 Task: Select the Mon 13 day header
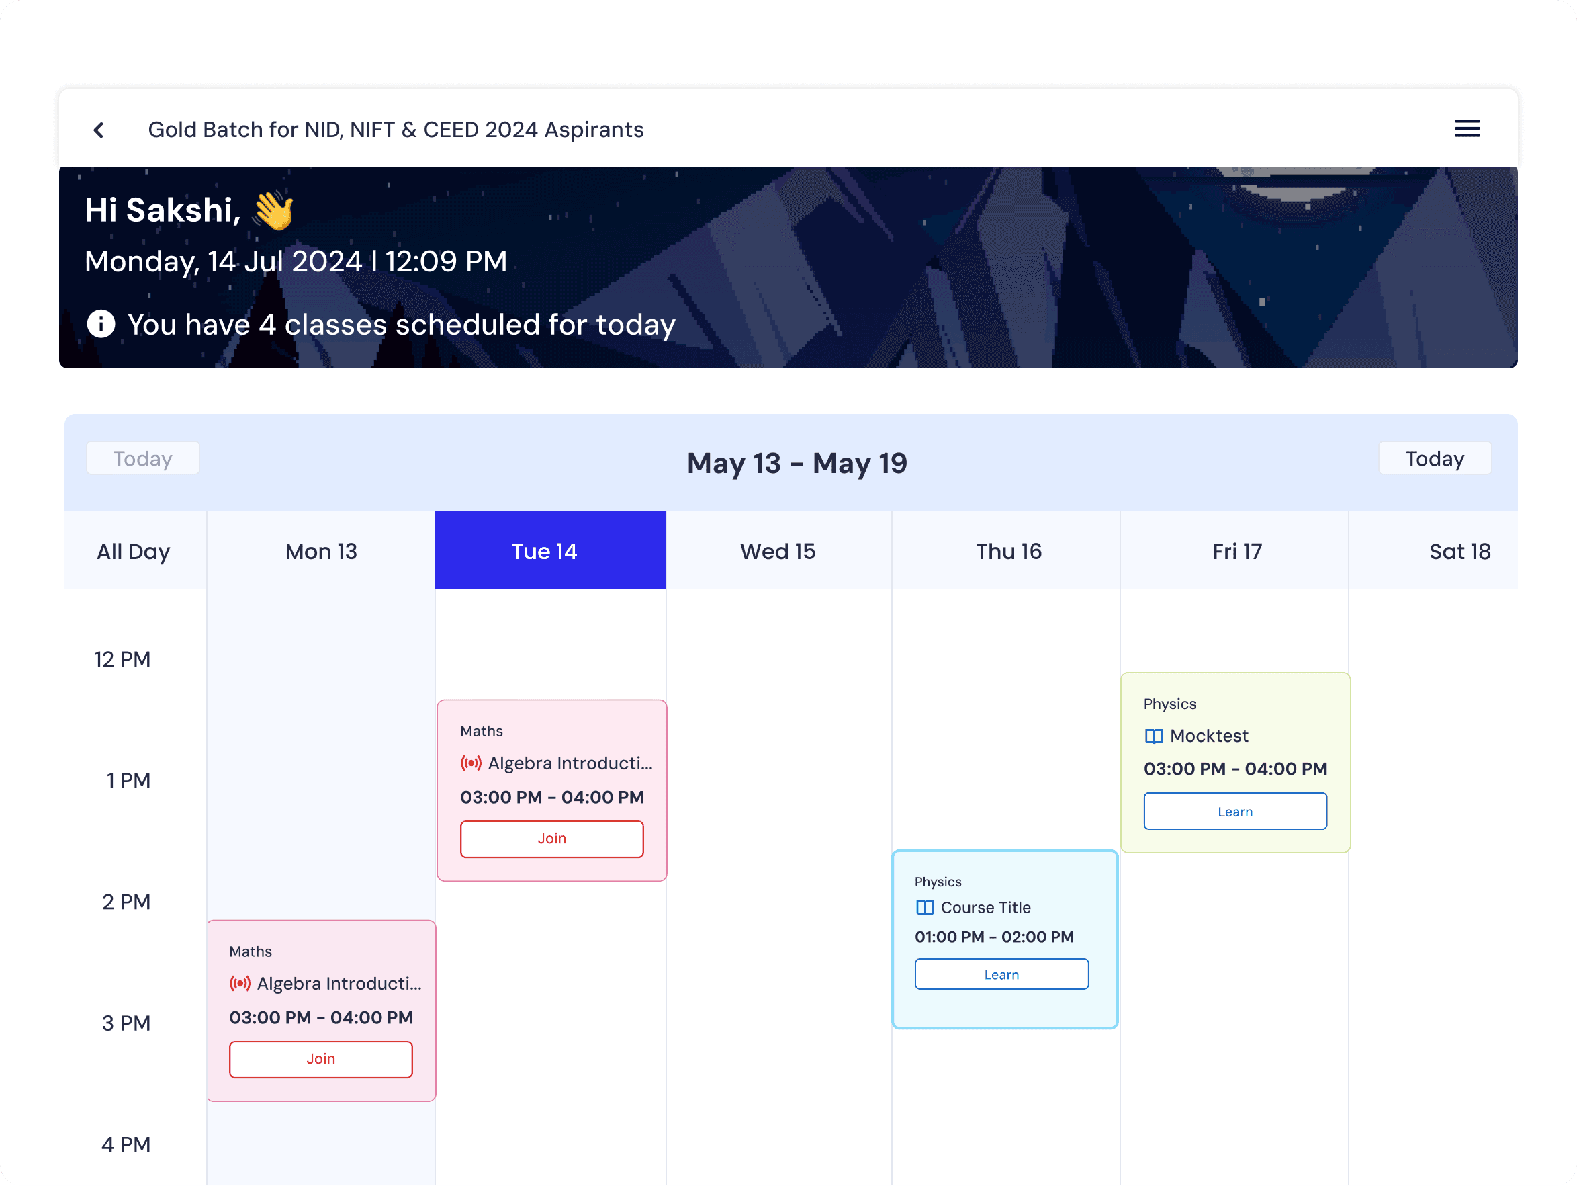(x=321, y=550)
